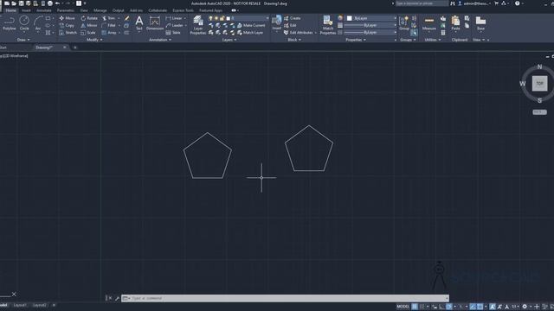
Task: Click Match Layer button
Action: pos(250,33)
